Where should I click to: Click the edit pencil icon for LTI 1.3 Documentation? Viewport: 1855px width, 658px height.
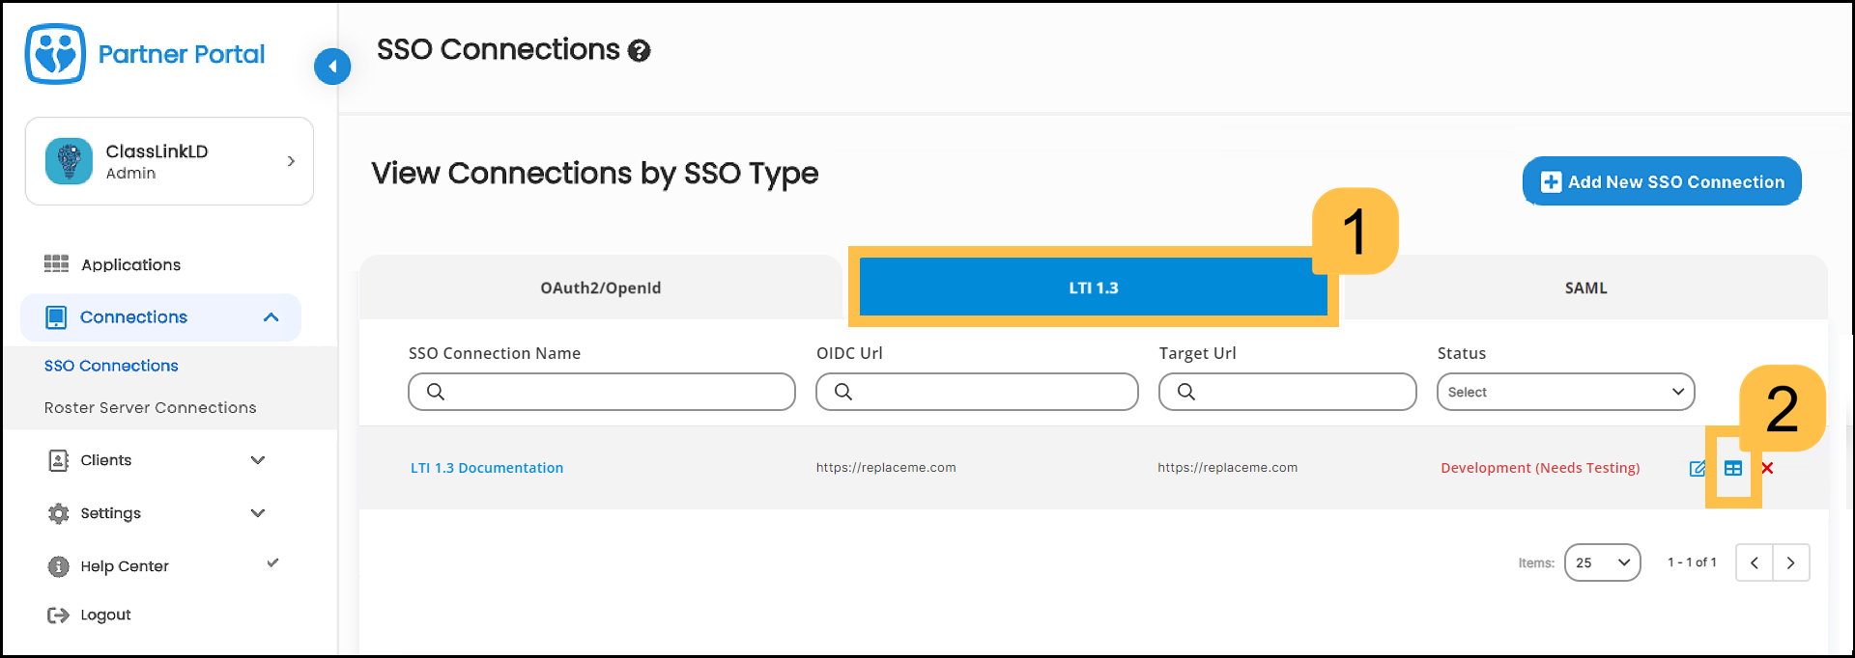pos(1697,469)
